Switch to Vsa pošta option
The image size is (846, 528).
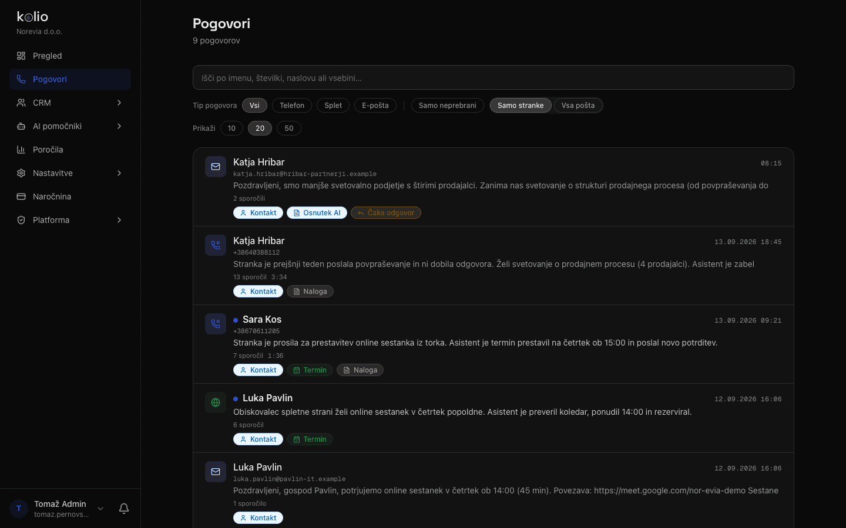[x=578, y=106]
